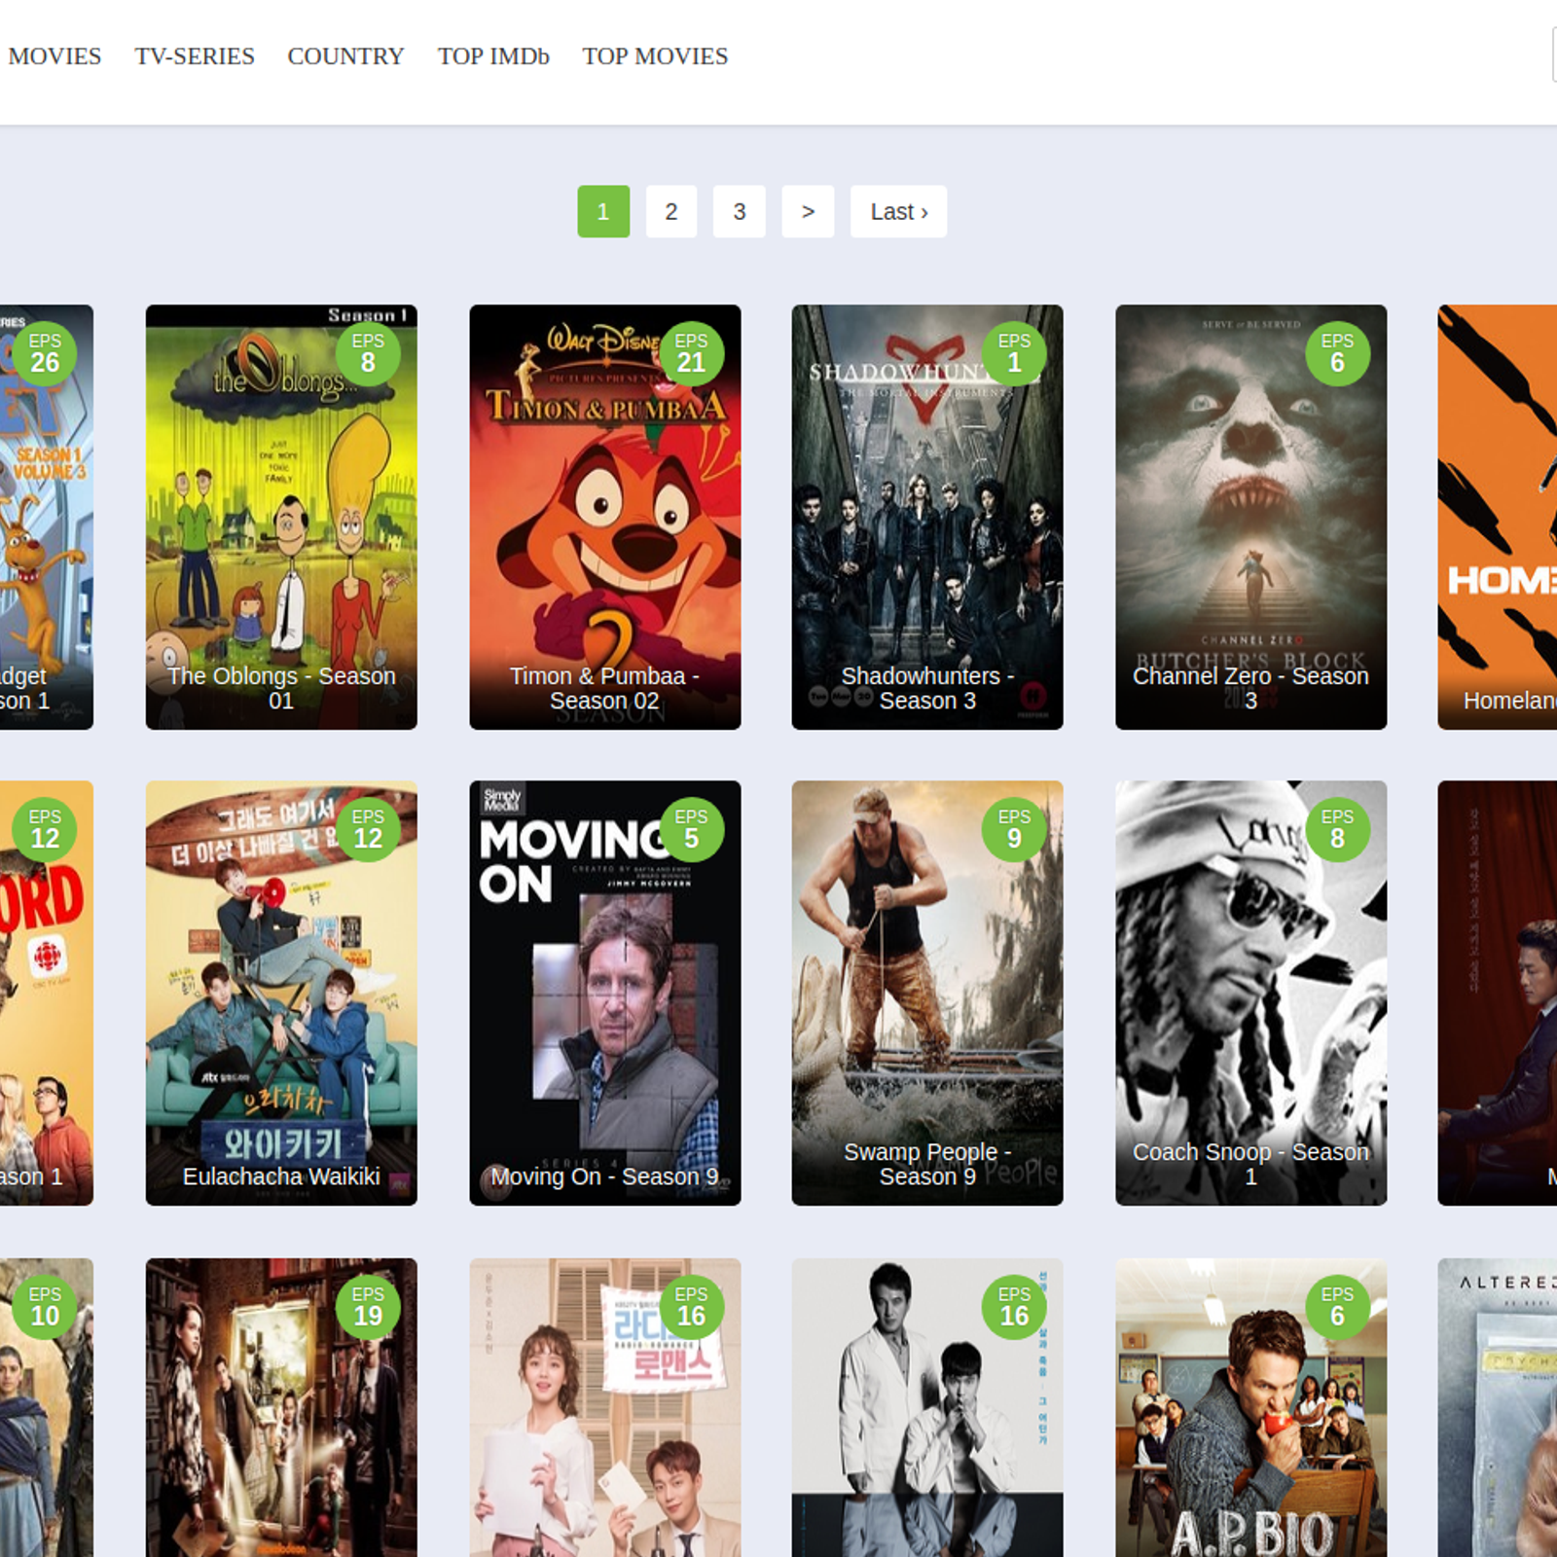Click EPS 21 badge on Timon & Pumbaa
Screen dimensions: 1557x1557
691,353
